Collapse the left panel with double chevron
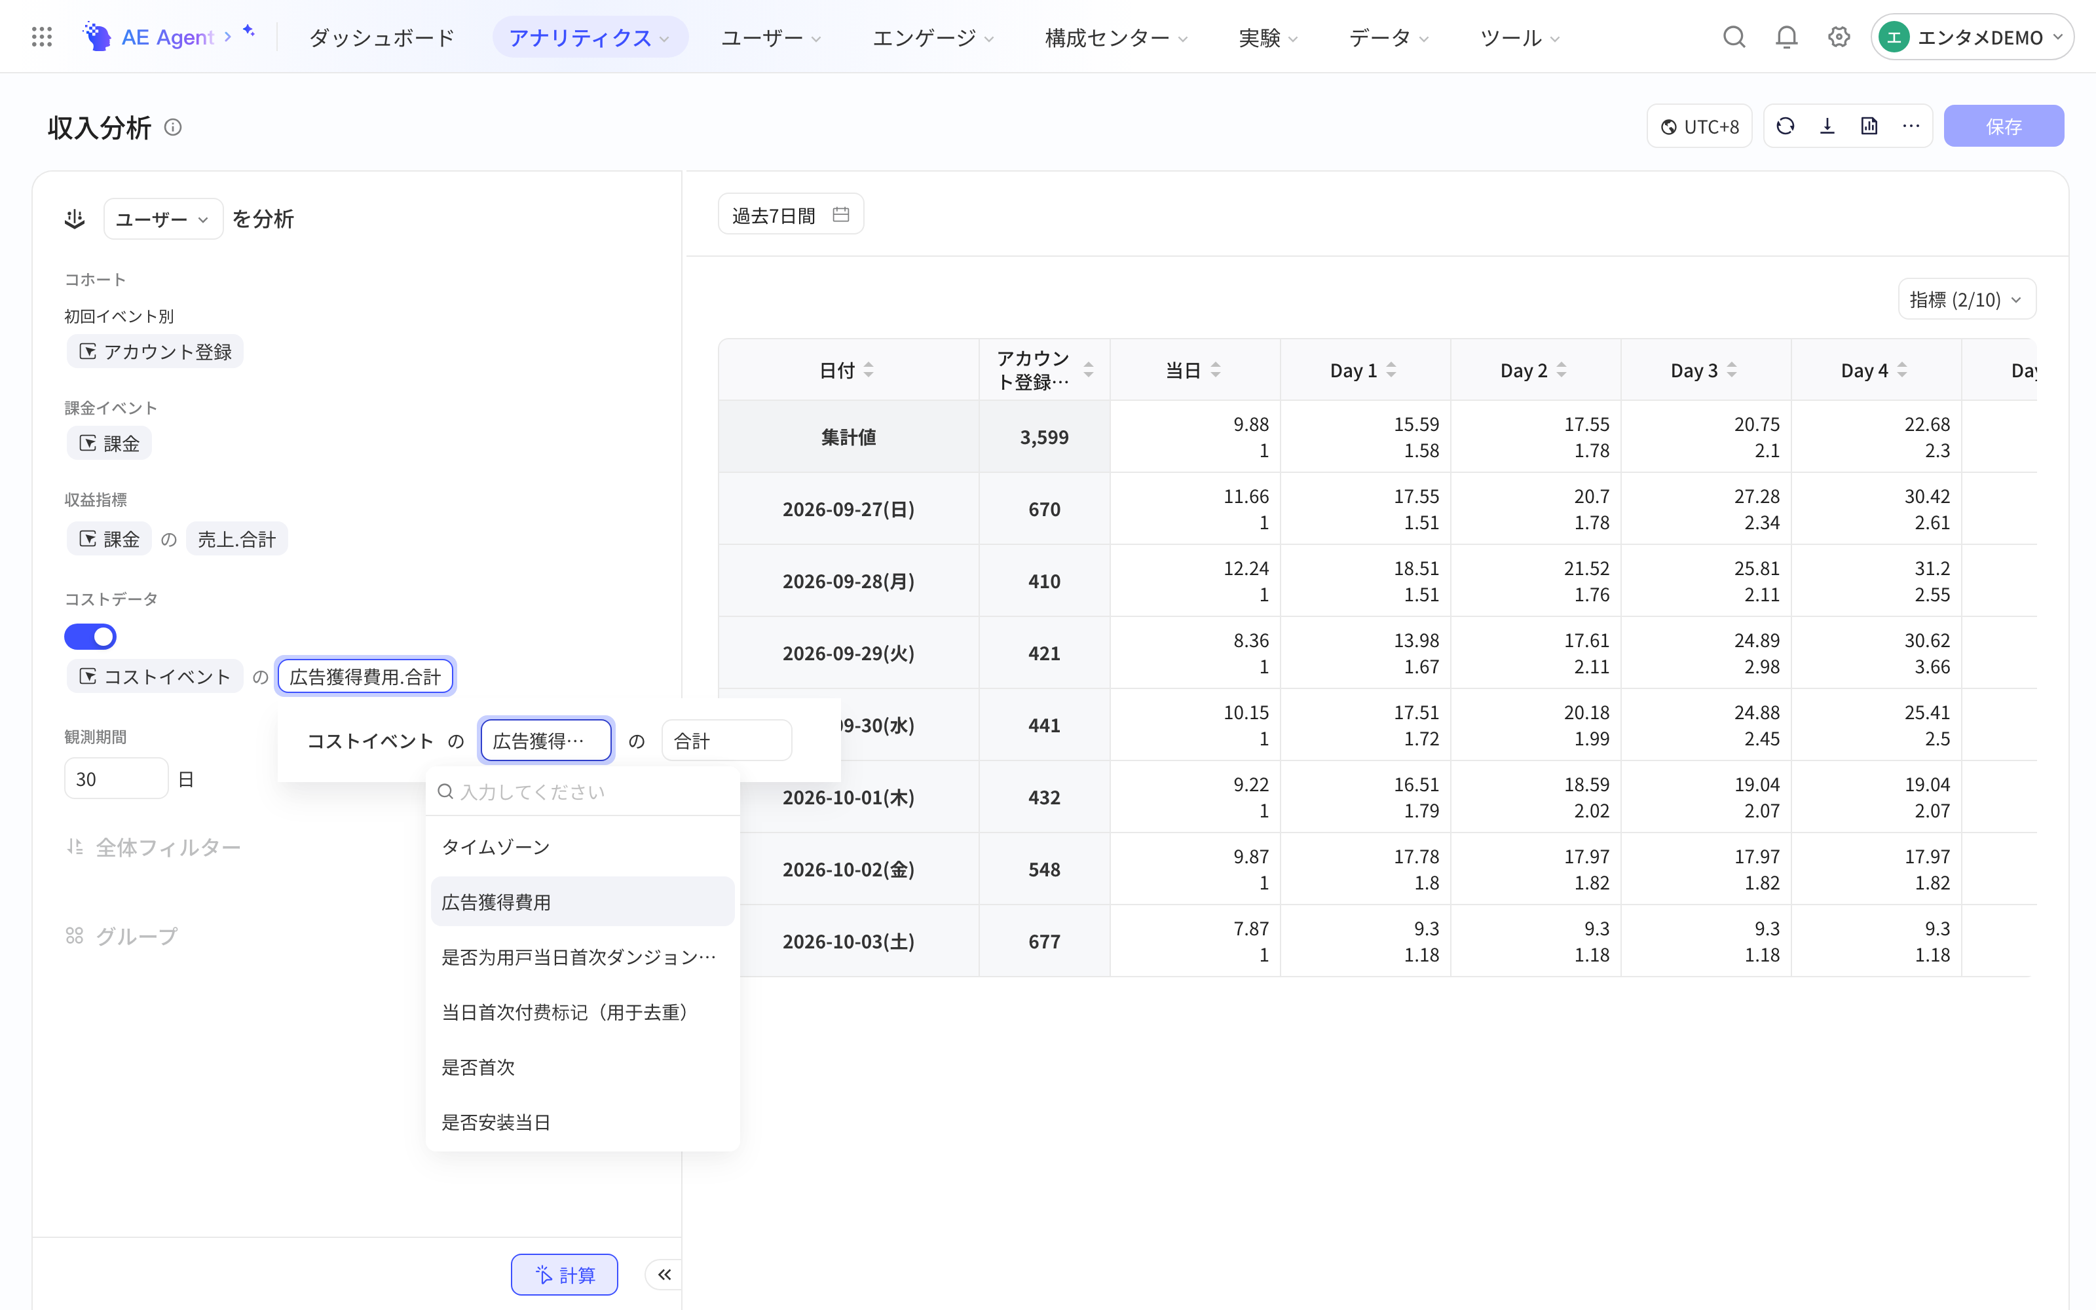The image size is (2096, 1310). [x=664, y=1275]
